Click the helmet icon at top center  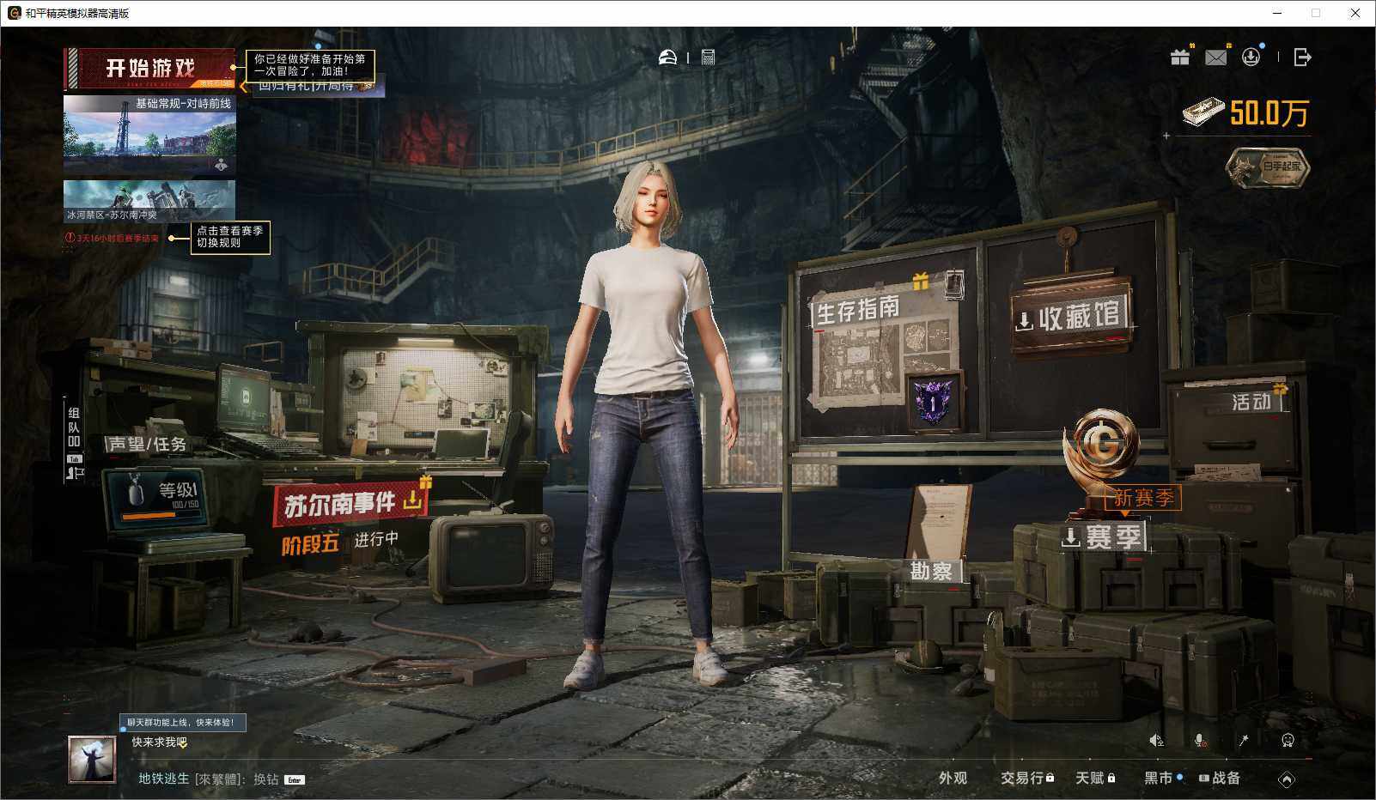(x=667, y=58)
